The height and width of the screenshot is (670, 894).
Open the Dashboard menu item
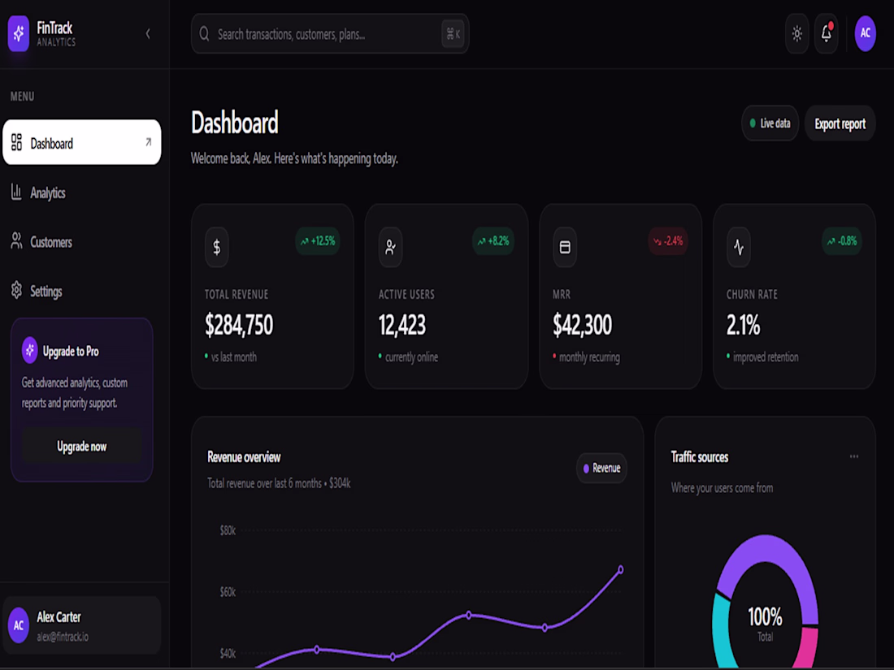pos(82,142)
